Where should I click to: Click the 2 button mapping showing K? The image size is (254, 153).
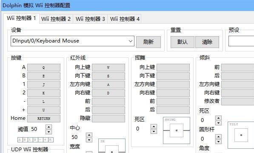tap(44, 93)
